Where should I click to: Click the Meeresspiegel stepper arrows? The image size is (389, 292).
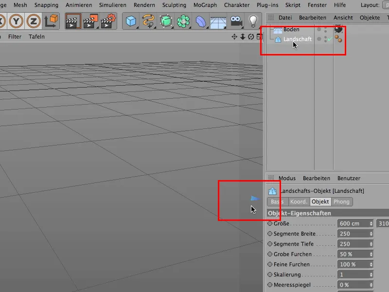click(x=371, y=285)
